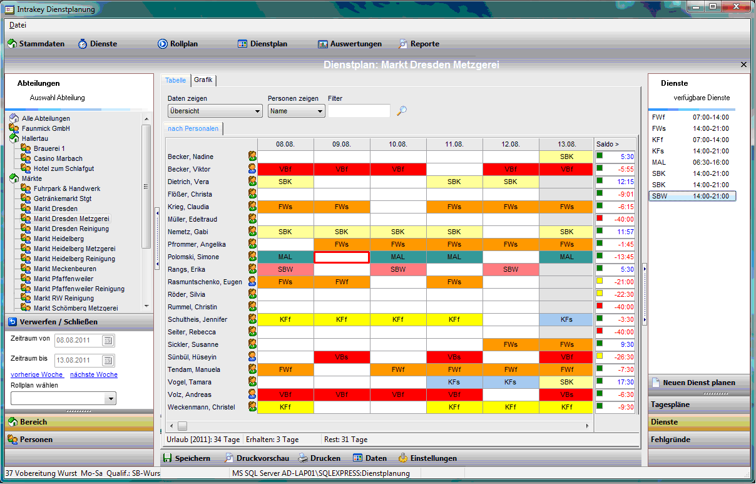Click red saldo indicator for Müller, Edeltraud
Screen dimensions: 756x484
coord(599,218)
